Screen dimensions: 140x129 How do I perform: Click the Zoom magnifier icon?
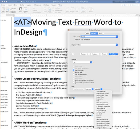45,10
